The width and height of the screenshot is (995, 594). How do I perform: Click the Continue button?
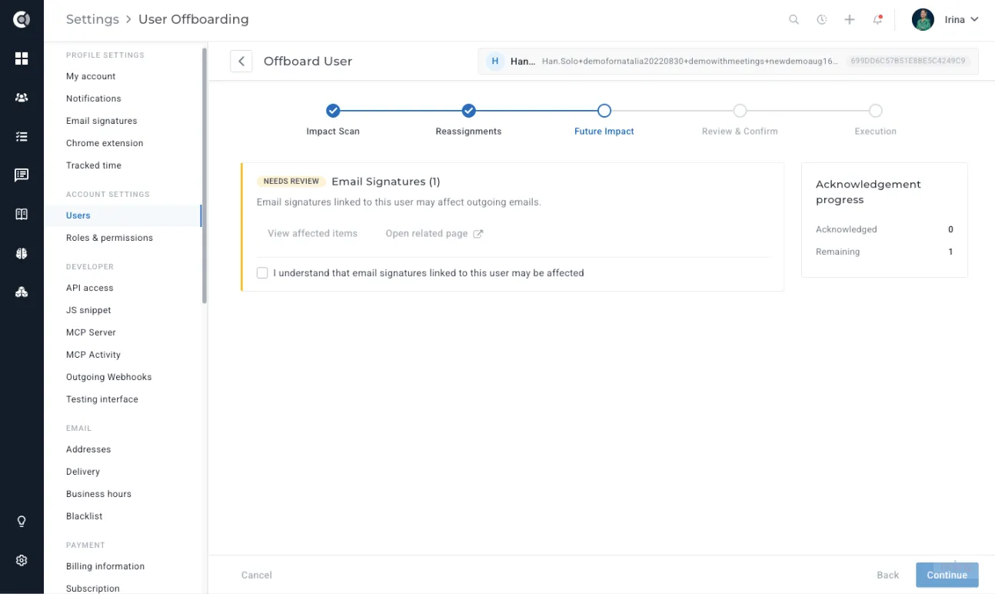[947, 575]
